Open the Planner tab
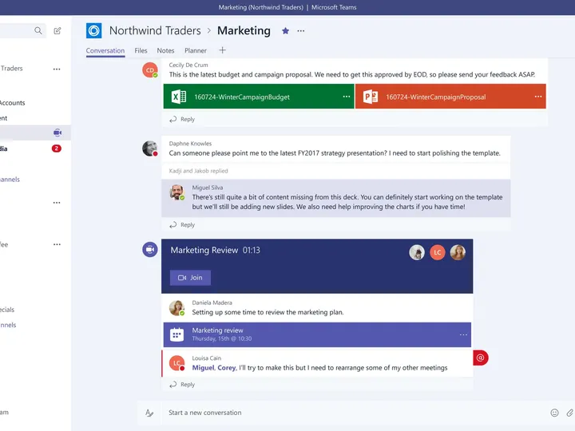 196,50
